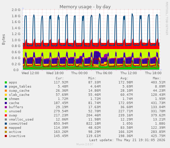
Task: Click the 'Thu 06:00' x-axis label
Action: click(104, 73)
